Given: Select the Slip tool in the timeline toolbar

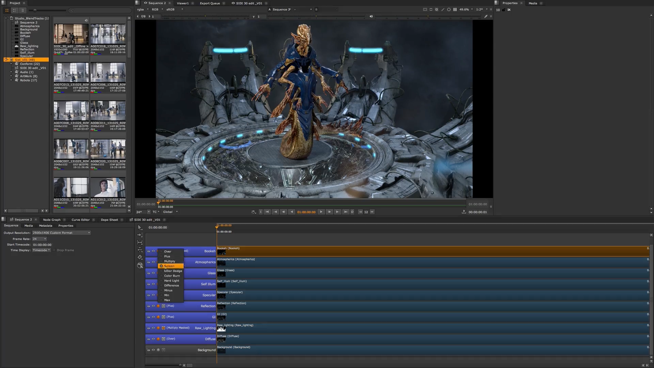Looking at the screenshot, I should pos(140,242).
